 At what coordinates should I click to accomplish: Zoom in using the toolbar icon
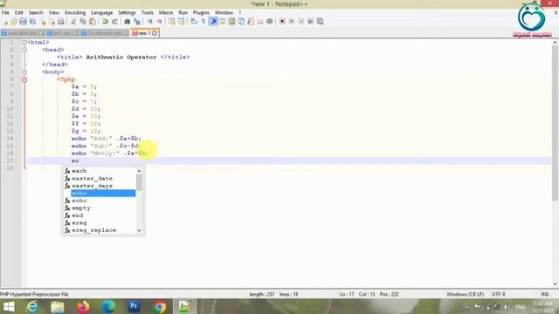[x=149, y=21]
